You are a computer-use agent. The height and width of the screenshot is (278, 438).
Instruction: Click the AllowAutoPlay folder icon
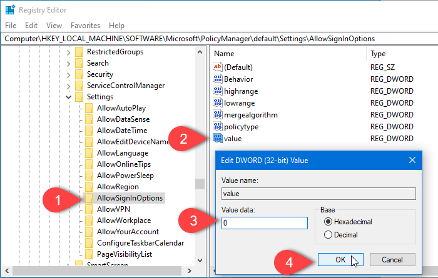(x=89, y=108)
